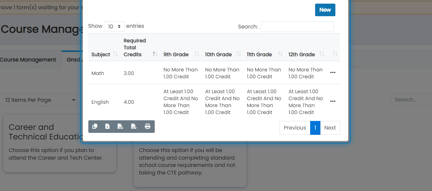Sort by Subject column arrows

(x=116, y=54)
